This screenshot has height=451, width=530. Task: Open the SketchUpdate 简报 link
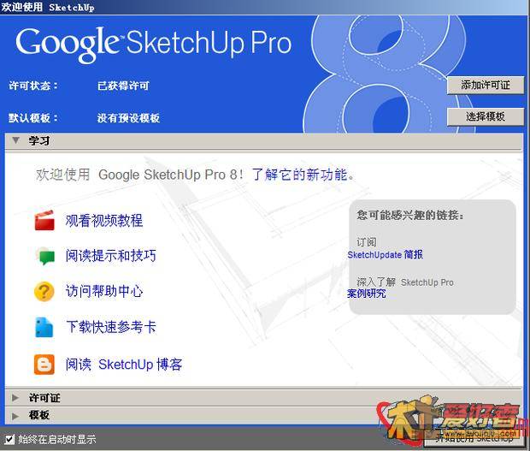click(x=385, y=254)
